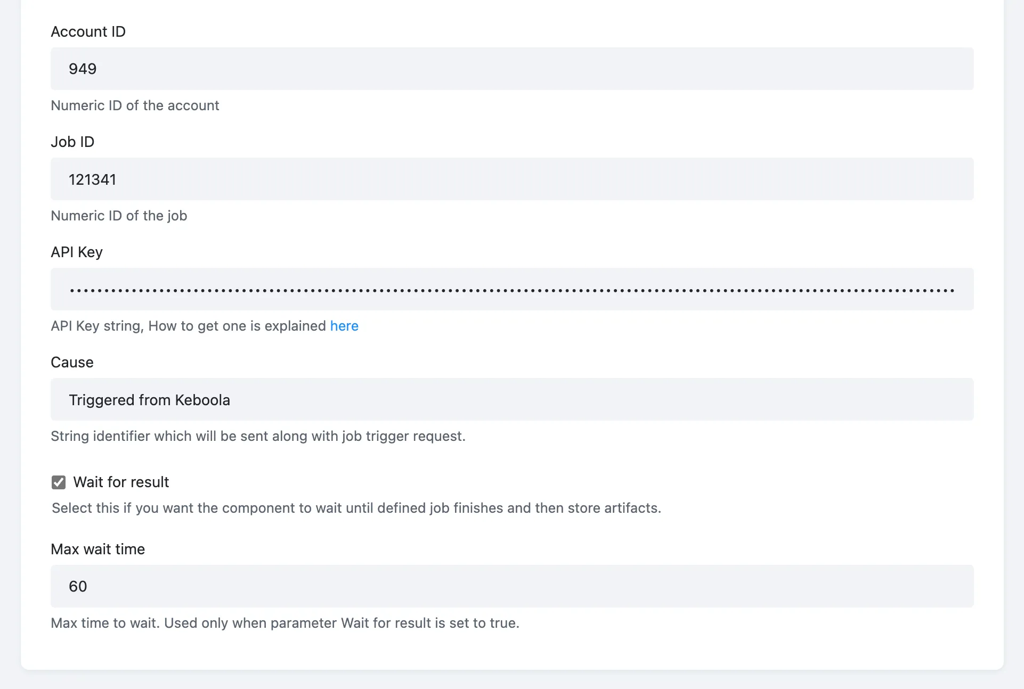Focus the Account ID field containing 949
The width and height of the screenshot is (1024, 689).
[x=512, y=69]
